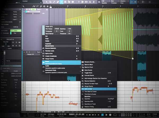Toggle the green Read automation button
Image resolution: width=159 pixels, height=118 pixels.
(16, 31)
